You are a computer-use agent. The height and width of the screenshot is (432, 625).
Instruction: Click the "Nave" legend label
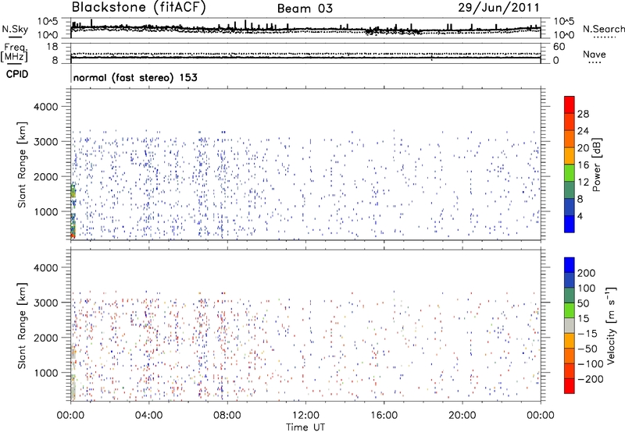pos(595,54)
